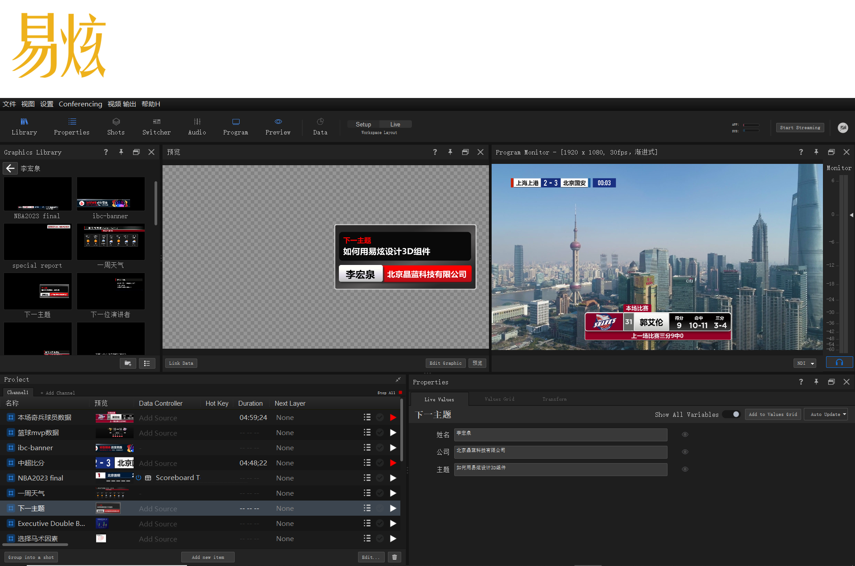Click the add folder icon in Graphics Library

(x=128, y=363)
